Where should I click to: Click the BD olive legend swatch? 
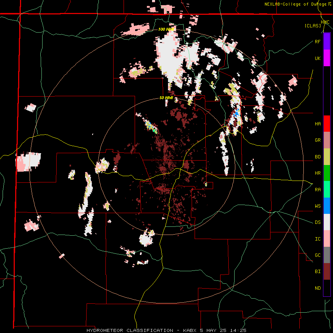[x=327, y=157]
